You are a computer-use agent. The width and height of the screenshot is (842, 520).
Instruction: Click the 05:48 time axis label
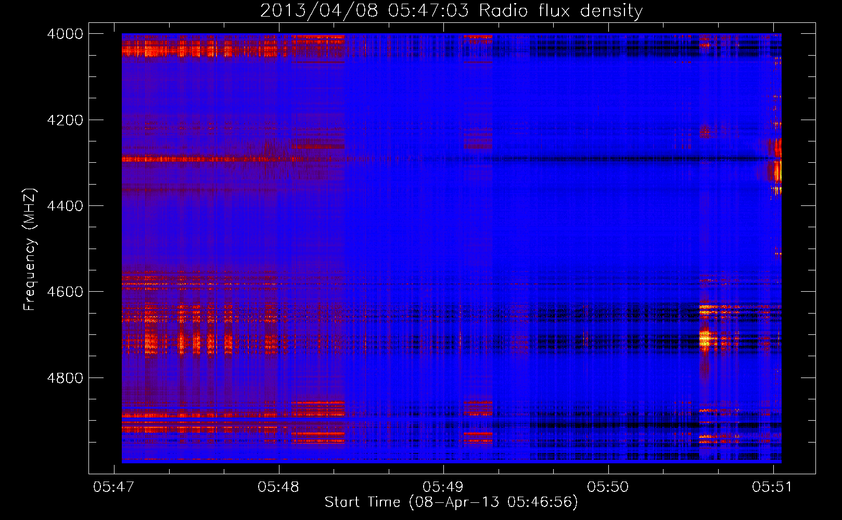[278, 487]
